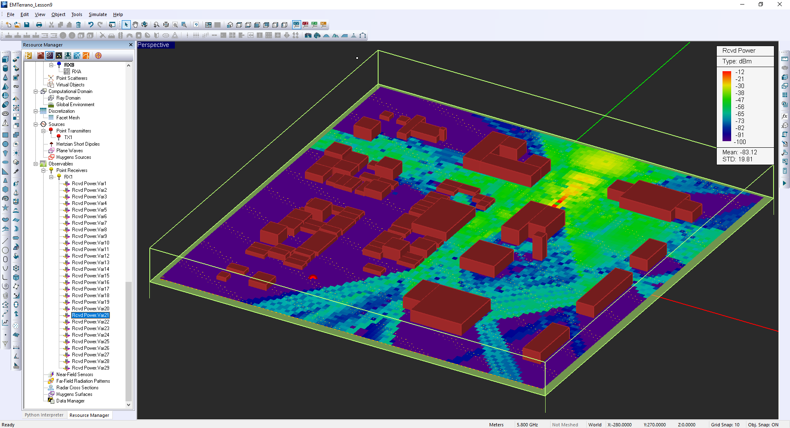Screen dimensions: 790x428
Task: Switch to the Python Interpreter tab
Action: click(x=44, y=415)
